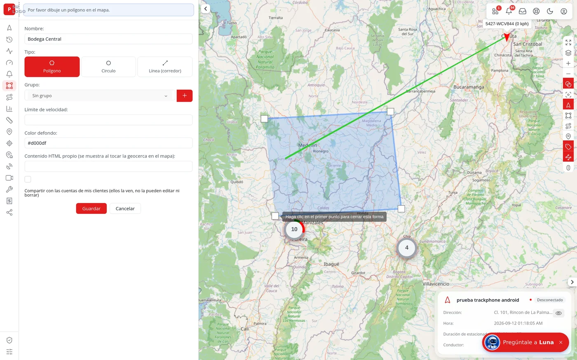The image size is (577, 360).
Task: Open the activity pulse icon in sidebar
Action: tap(9, 51)
